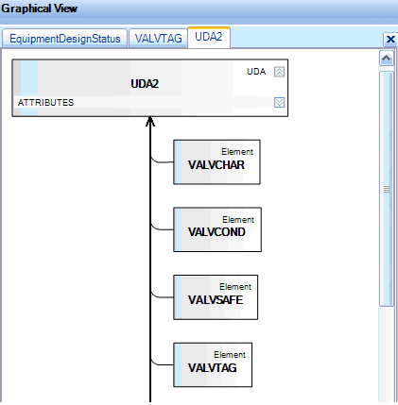Click the UDA type label on the node
The height and width of the screenshot is (405, 398).
point(256,72)
